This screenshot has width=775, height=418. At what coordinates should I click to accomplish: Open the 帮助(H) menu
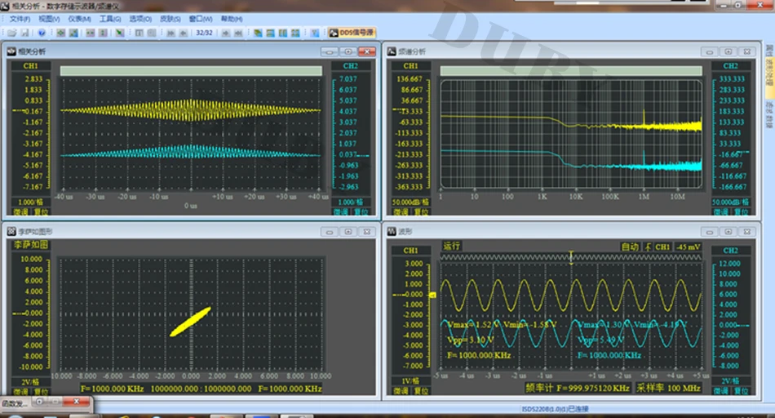coord(232,19)
